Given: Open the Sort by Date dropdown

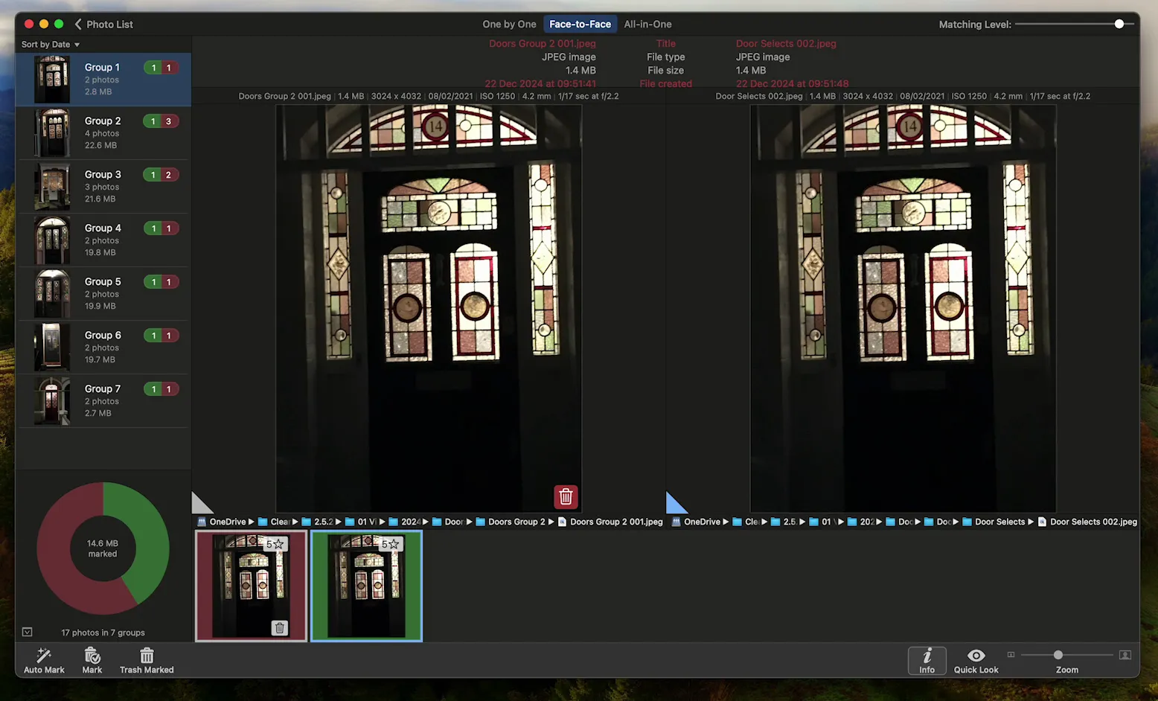Looking at the screenshot, I should 49,44.
